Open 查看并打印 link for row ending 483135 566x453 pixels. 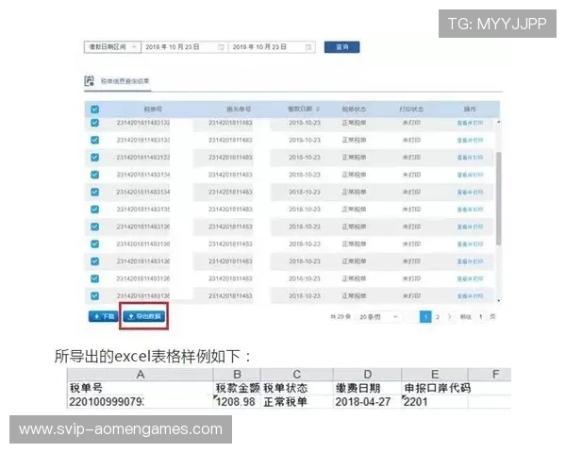coord(470,210)
